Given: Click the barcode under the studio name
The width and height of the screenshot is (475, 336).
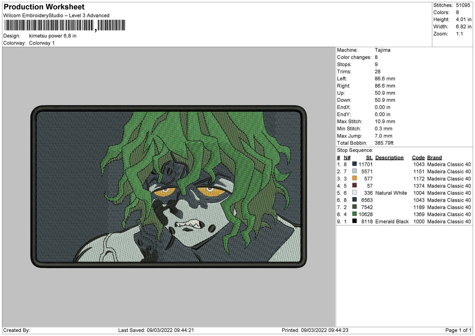Looking at the screenshot, I should 65,26.
